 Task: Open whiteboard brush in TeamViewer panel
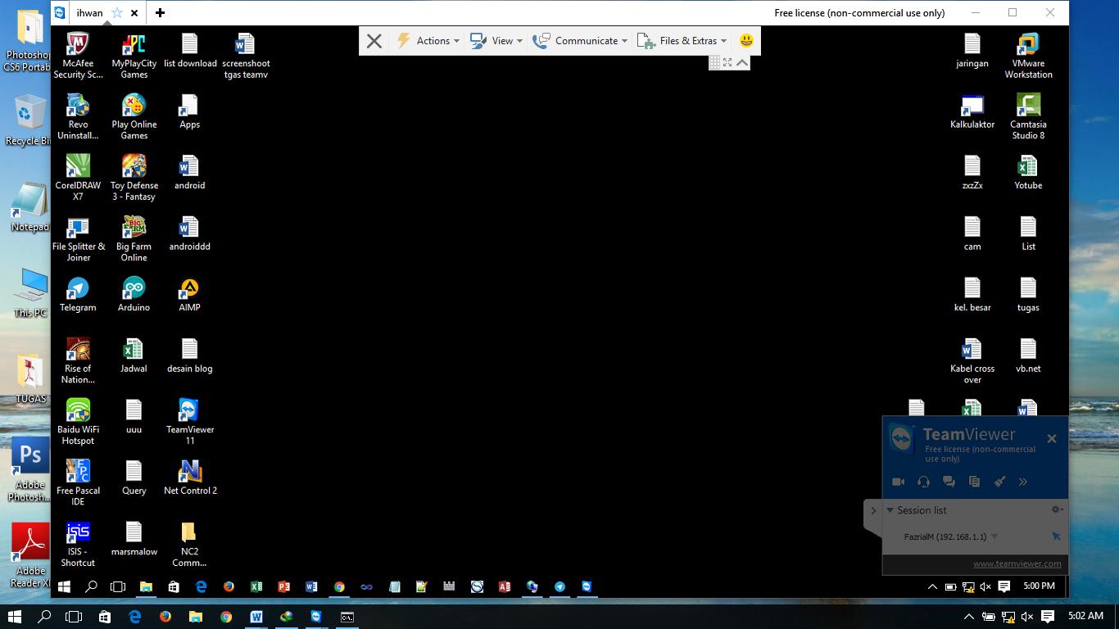pyautogui.click(x=999, y=482)
